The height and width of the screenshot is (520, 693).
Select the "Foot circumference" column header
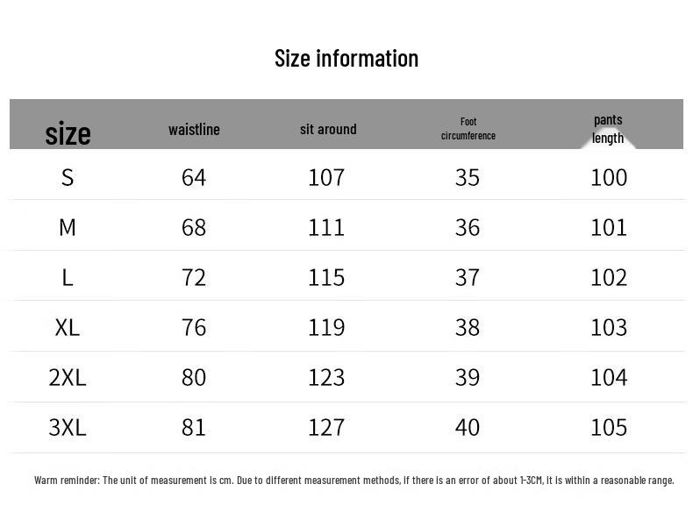point(468,129)
